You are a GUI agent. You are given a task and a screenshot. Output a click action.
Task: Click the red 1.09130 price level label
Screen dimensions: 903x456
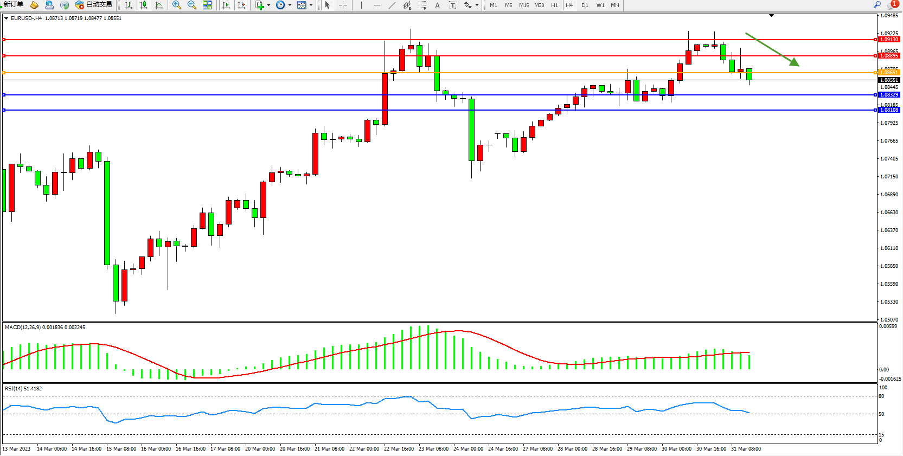tap(889, 40)
